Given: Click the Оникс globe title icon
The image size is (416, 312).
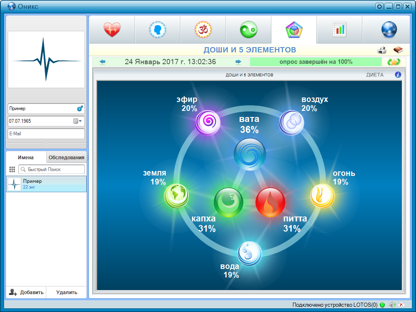Looking at the screenshot, I should click(11, 6).
